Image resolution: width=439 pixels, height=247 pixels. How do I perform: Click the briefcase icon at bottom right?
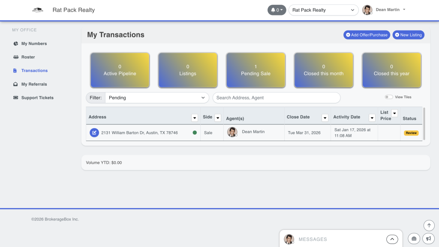pyautogui.click(x=414, y=238)
